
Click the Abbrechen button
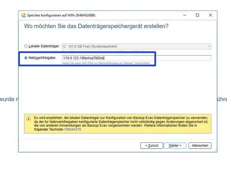(x=200, y=145)
